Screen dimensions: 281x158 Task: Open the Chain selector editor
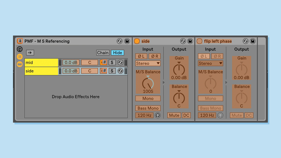click(x=103, y=53)
